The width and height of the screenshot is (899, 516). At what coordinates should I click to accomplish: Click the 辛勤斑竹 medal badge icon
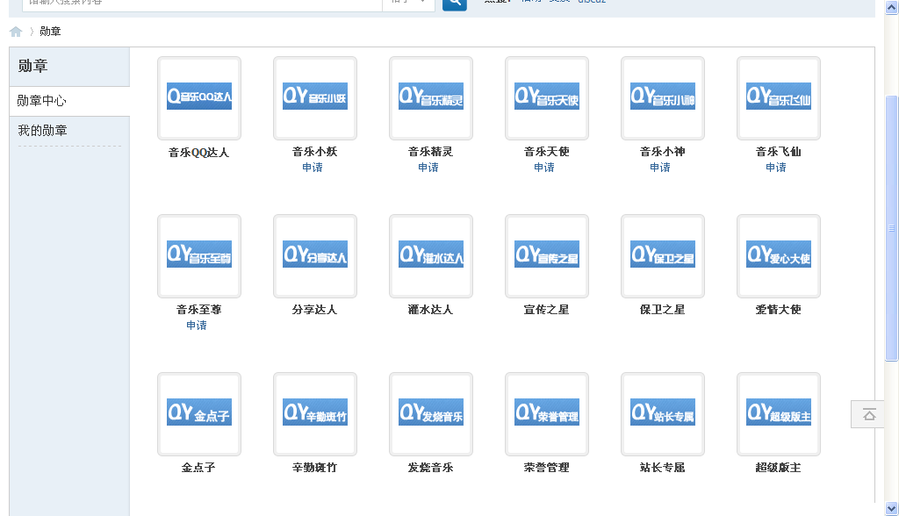(x=315, y=412)
